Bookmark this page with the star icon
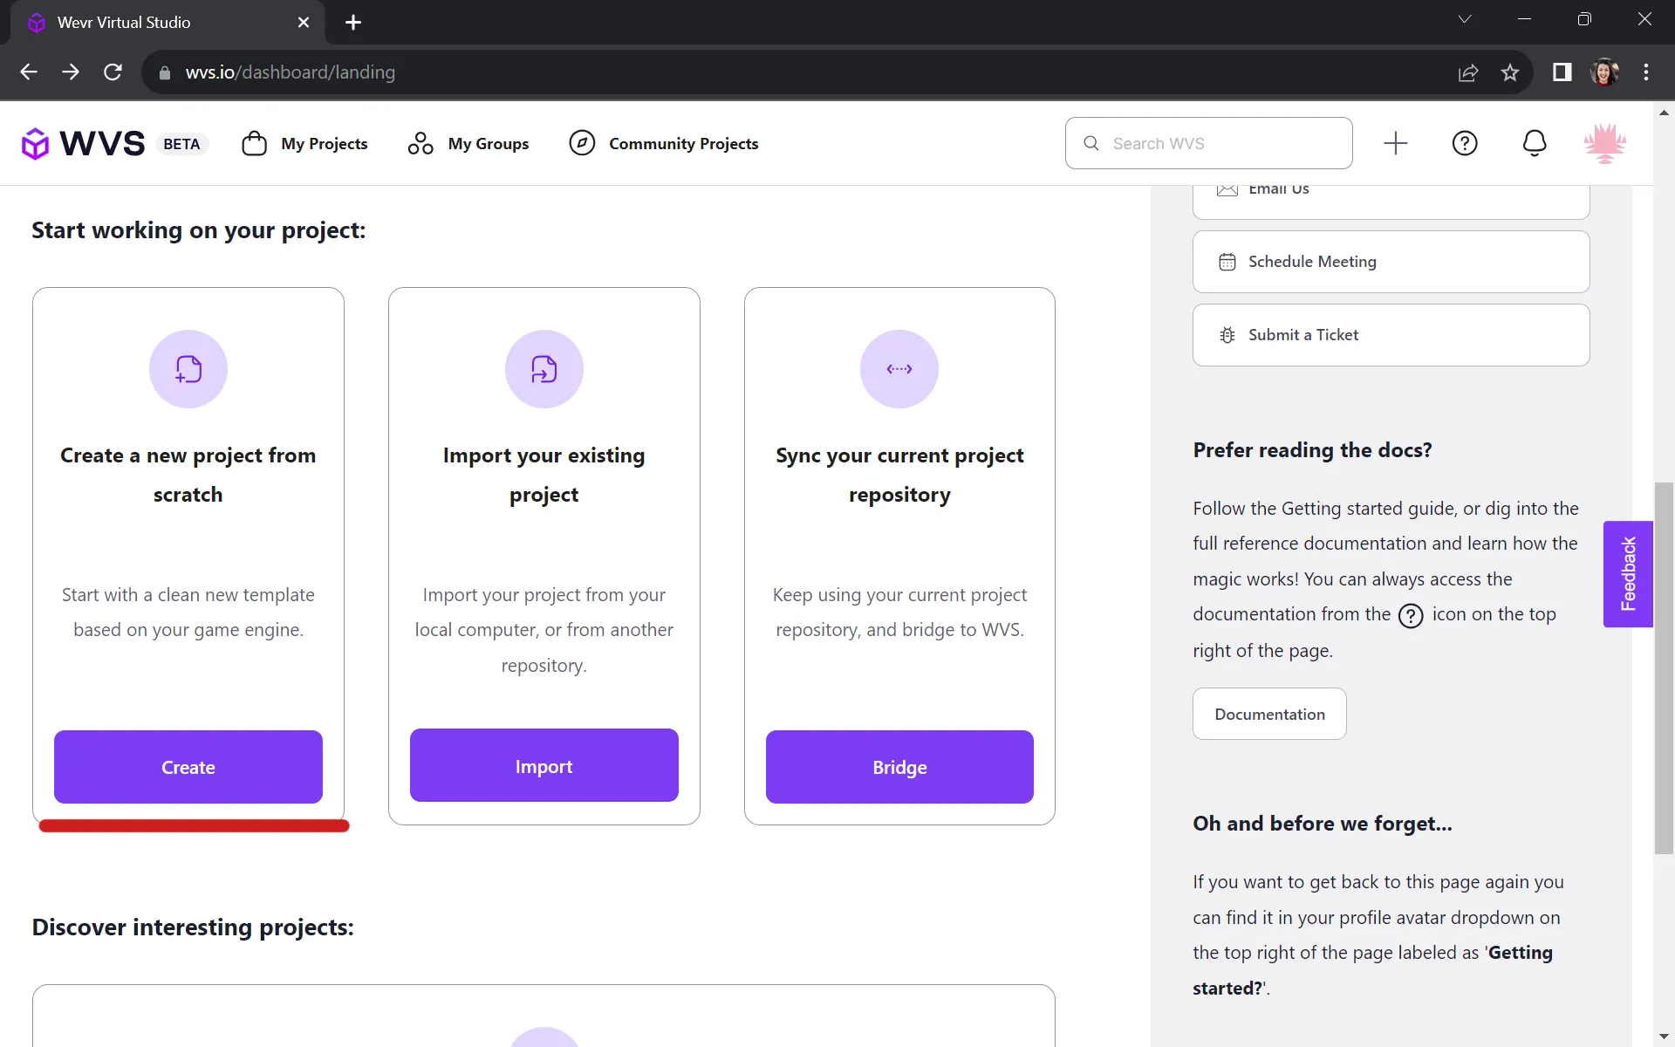The image size is (1675, 1047). (x=1510, y=72)
